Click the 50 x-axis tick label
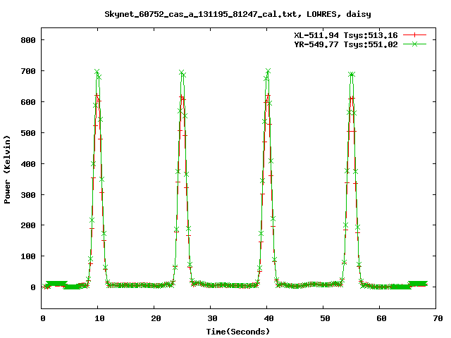This screenshot has height=338, width=451. pyautogui.click(x=325, y=318)
